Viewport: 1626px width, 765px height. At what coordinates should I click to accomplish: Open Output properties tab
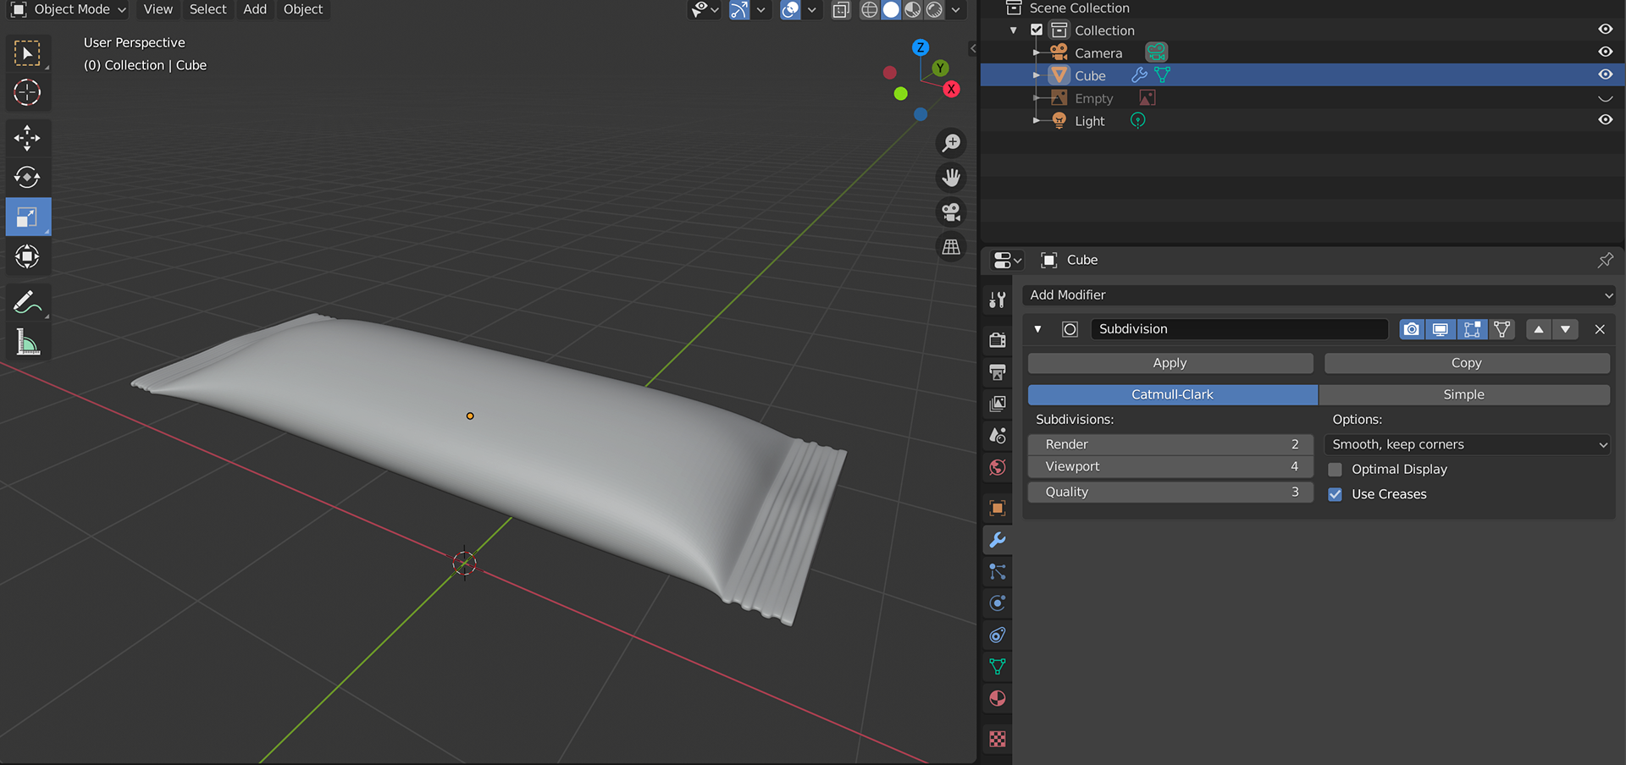998,371
